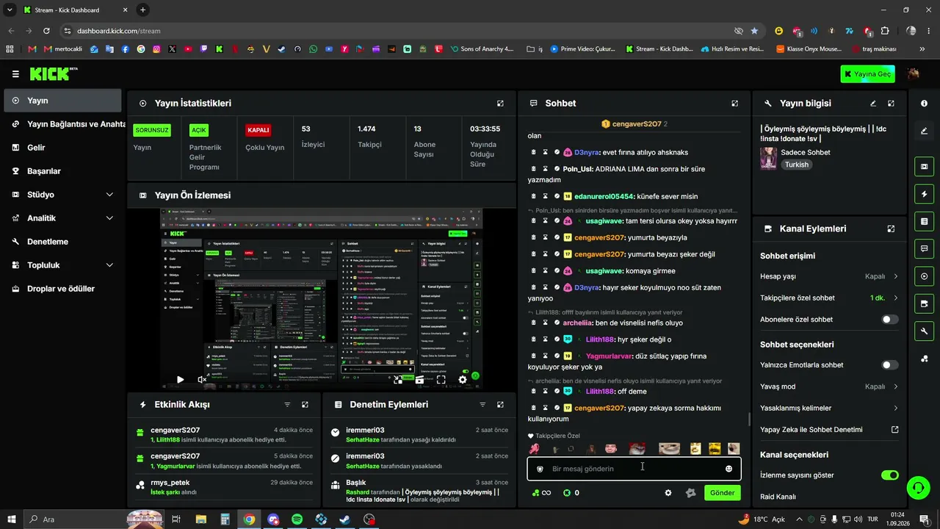Expand the Analitik sidebar section
940x529 pixels.
point(109,218)
